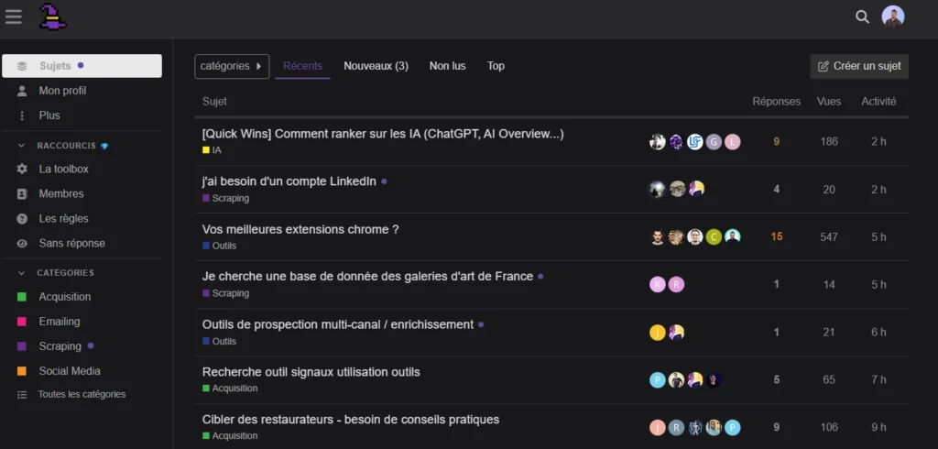Screen dimensions: 938x449
Task: Open the hamburger sidebar menu
Action: click(13, 16)
